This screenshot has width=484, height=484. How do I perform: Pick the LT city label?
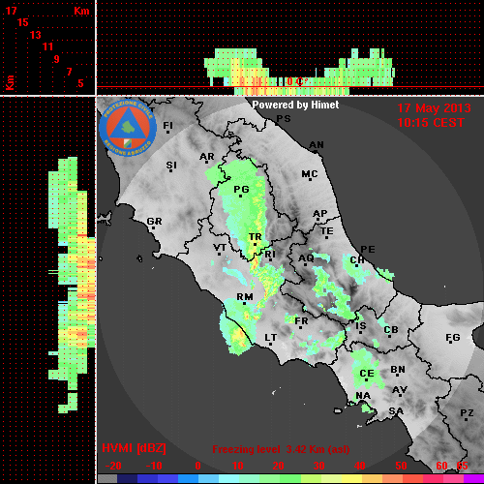coord(271,338)
